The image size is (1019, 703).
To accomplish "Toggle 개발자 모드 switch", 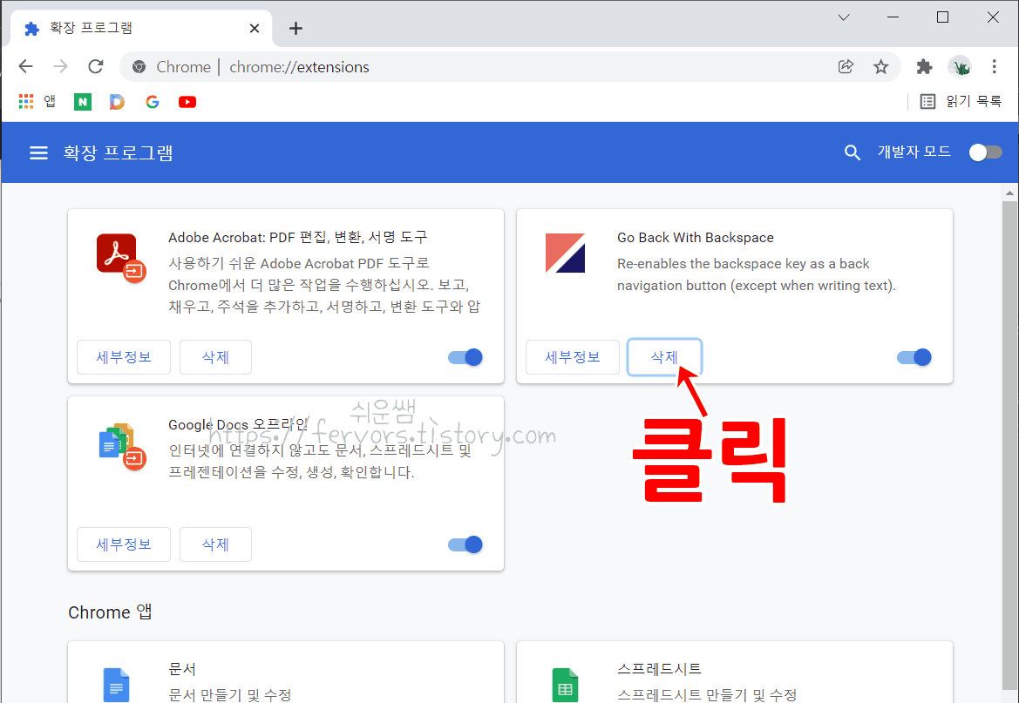I will [985, 152].
